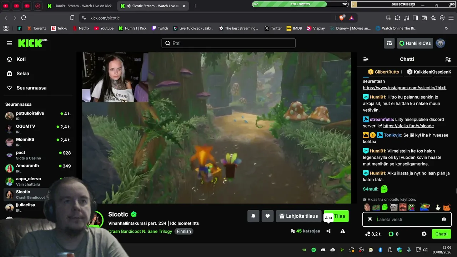Open the Twitch bookmark
457x257 pixels.
click(160, 28)
